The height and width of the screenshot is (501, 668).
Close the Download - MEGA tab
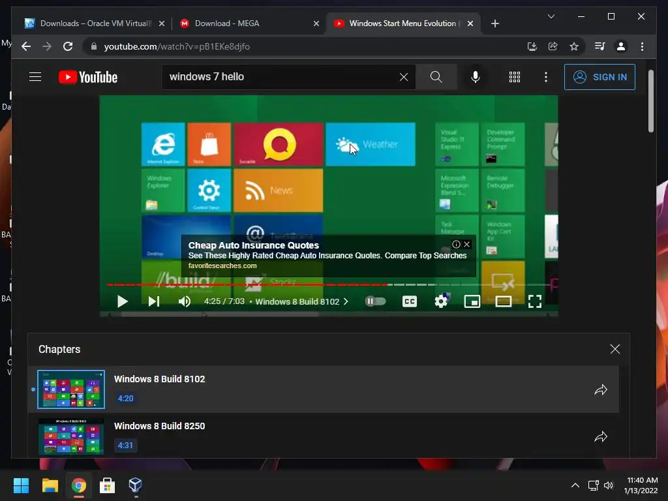(316, 23)
